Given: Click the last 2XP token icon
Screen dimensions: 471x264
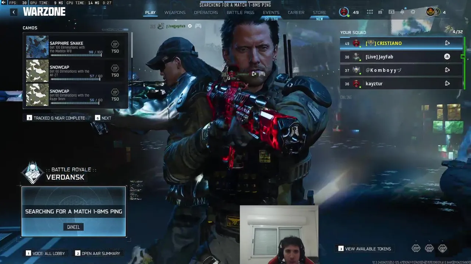Looking at the screenshot, I should (442, 248).
